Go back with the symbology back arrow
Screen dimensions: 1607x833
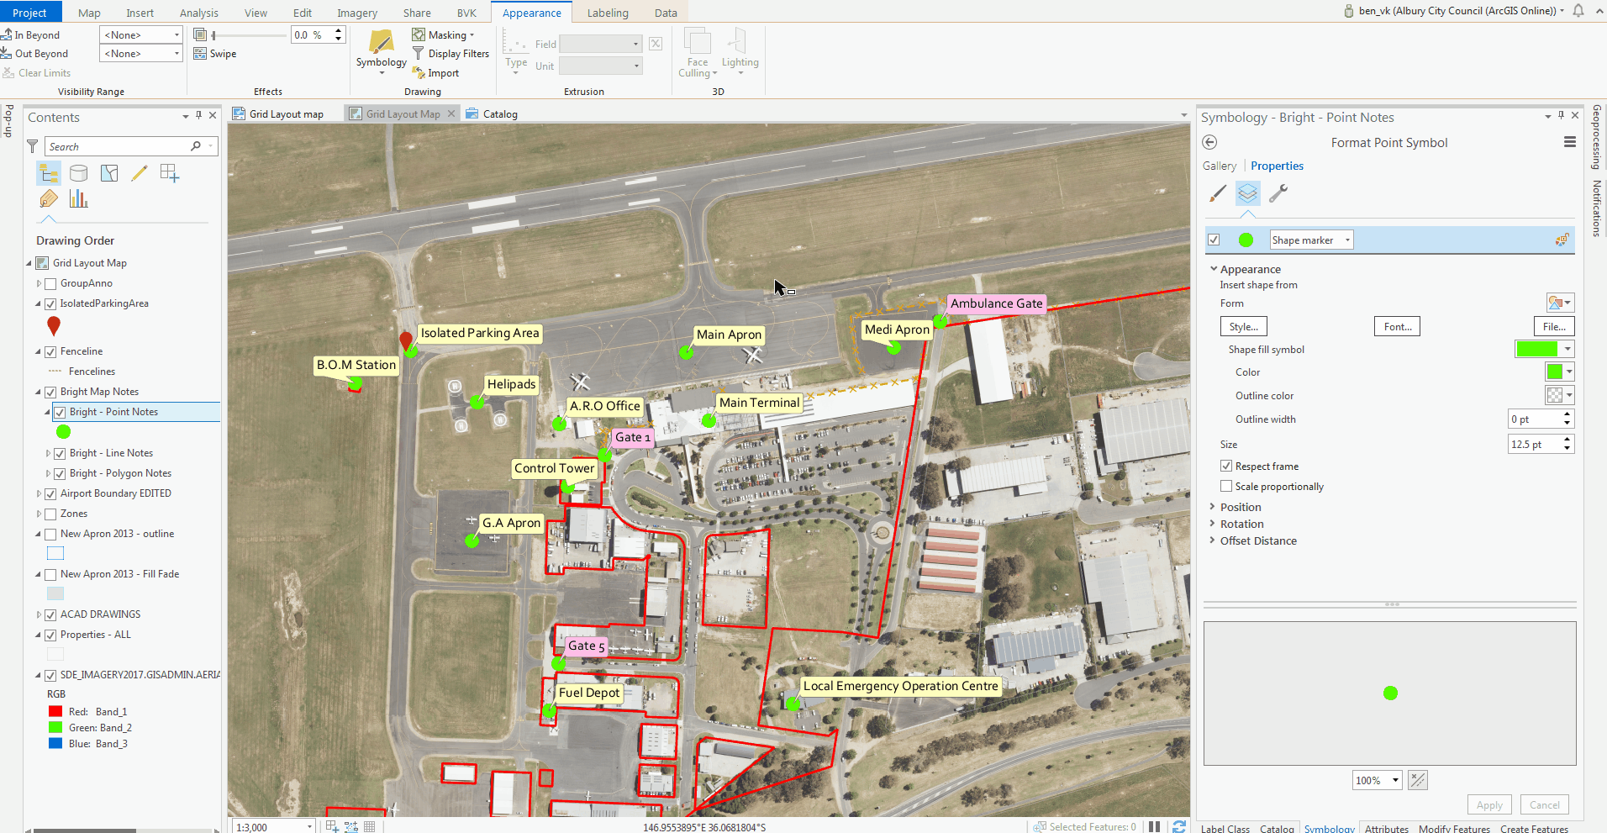1209,142
